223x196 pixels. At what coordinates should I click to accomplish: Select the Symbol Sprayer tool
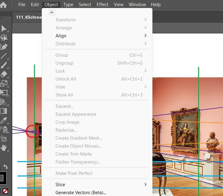coord(4,129)
